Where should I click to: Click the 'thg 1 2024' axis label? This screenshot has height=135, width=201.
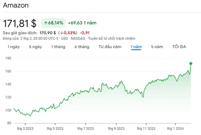point(175,128)
